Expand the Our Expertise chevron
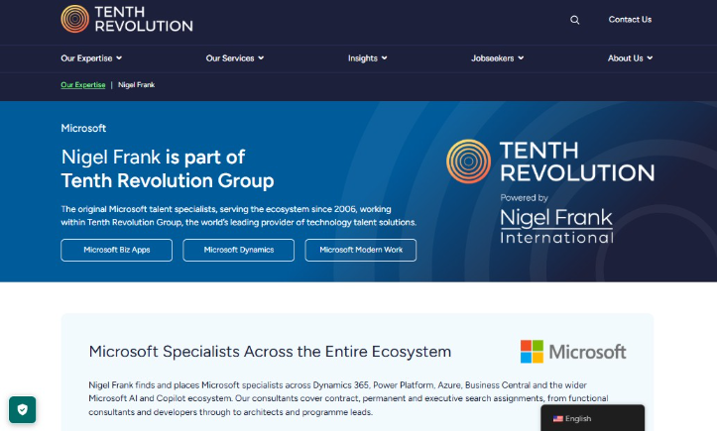Image resolution: width=717 pixels, height=431 pixels. click(119, 58)
